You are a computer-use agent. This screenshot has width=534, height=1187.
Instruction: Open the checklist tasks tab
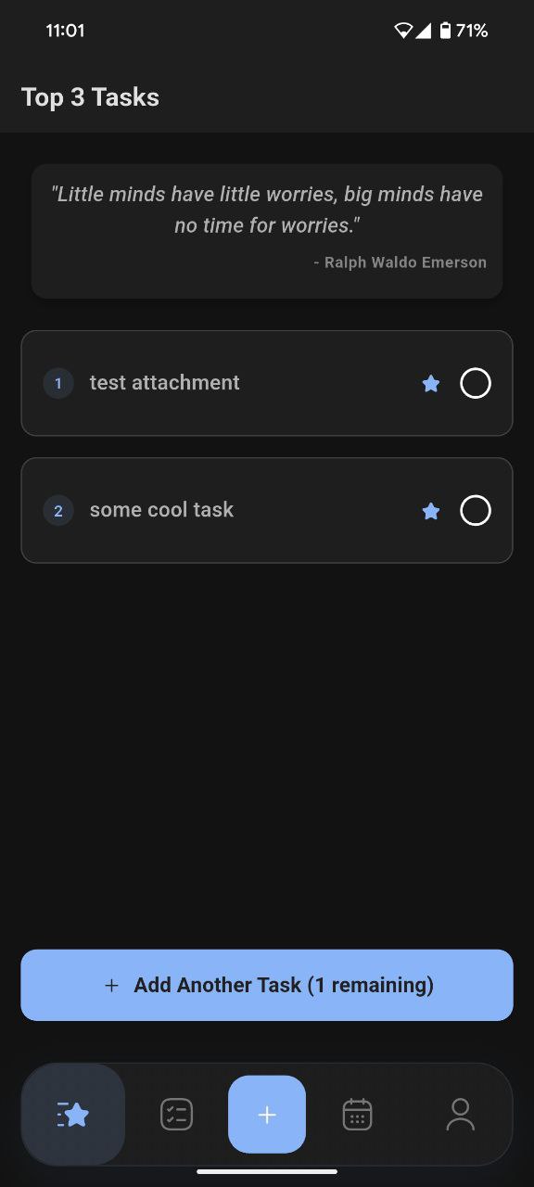(x=176, y=1114)
